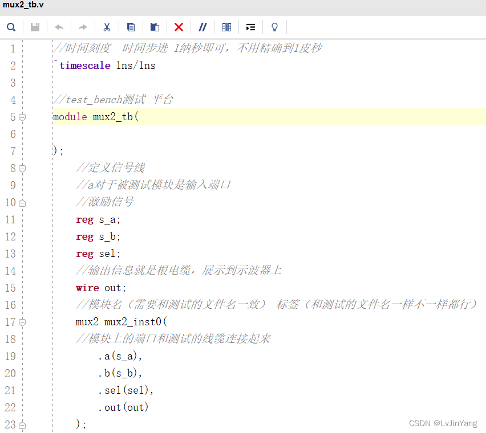486x433 pixels.
Task: Click line number 15 in gutter
Action: pyautogui.click(x=10, y=288)
